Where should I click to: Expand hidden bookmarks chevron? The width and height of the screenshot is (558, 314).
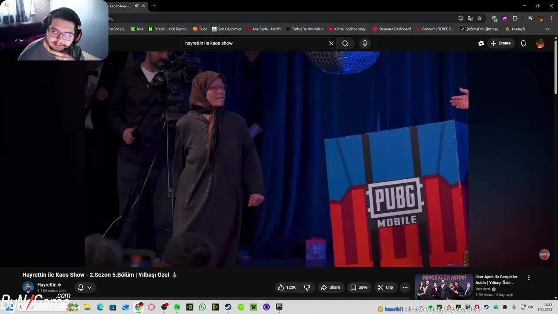[548, 29]
